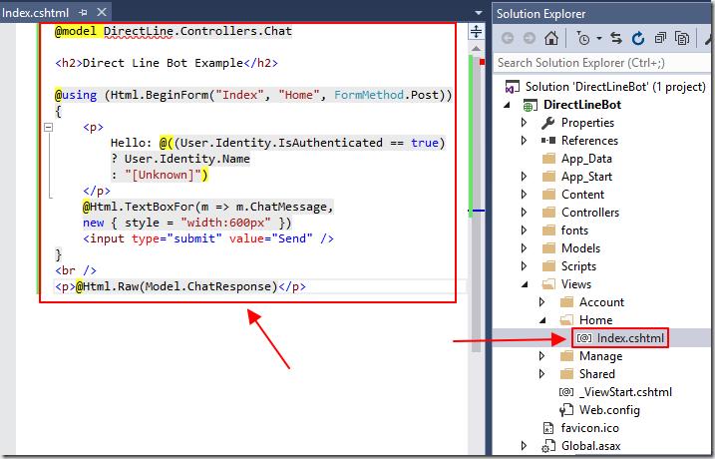Click the References node icon
This screenshot has width=715, height=459.
tap(548, 141)
